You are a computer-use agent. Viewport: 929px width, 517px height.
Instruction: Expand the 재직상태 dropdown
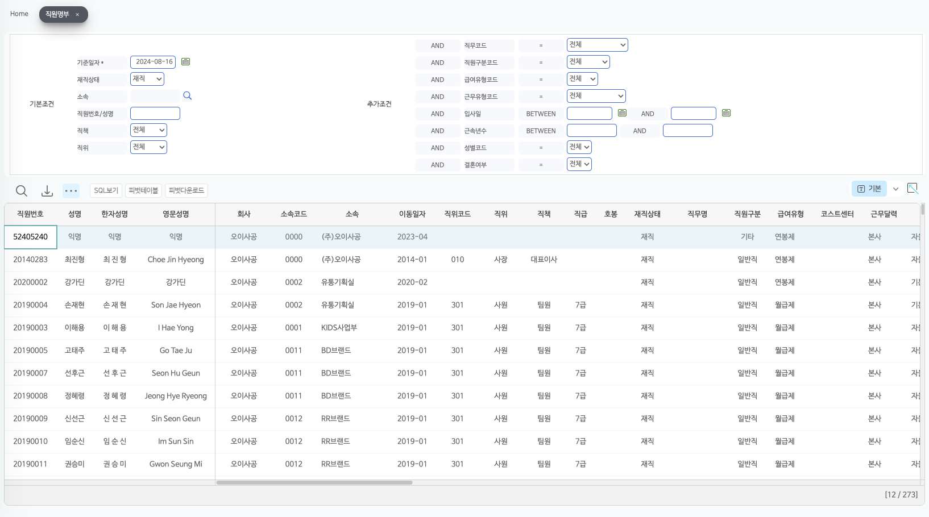point(147,79)
